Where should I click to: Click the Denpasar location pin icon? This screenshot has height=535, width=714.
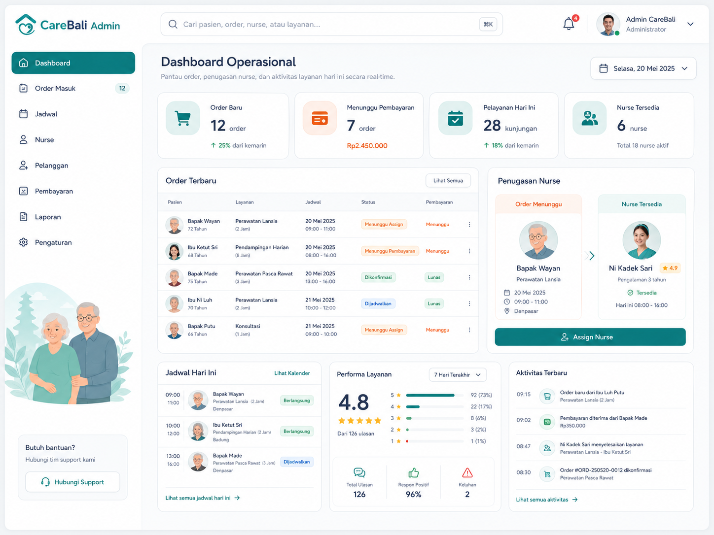click(x=506, y=311)
